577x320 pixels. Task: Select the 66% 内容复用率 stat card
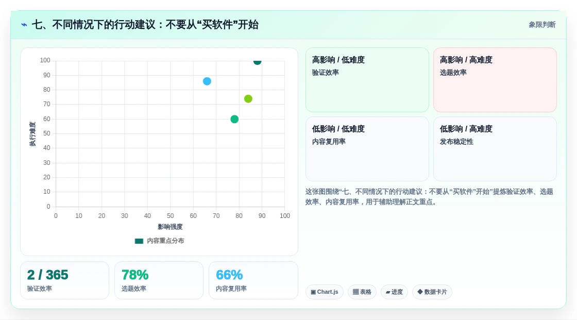[253, 280]
